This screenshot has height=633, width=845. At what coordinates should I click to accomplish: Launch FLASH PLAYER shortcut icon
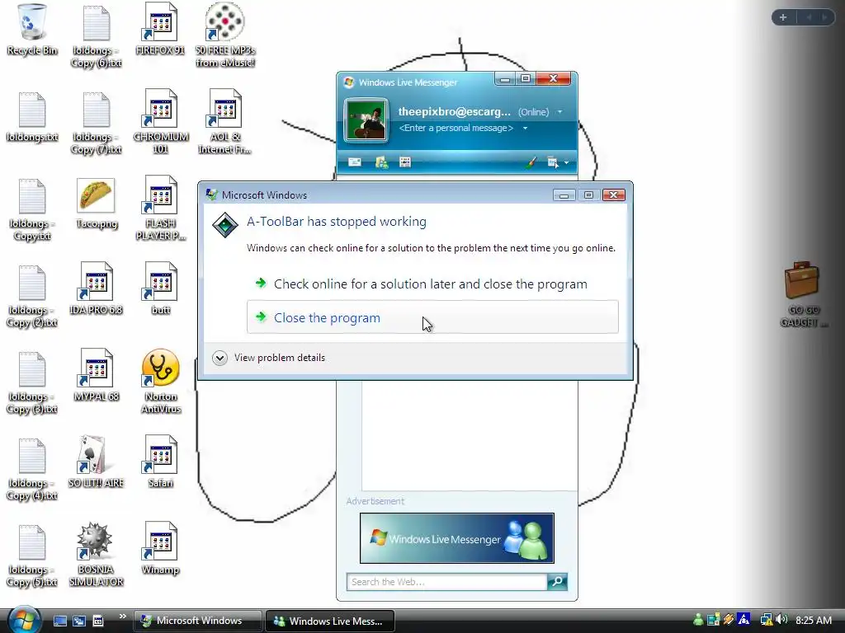pyautogui.click(x=160, y=195)
